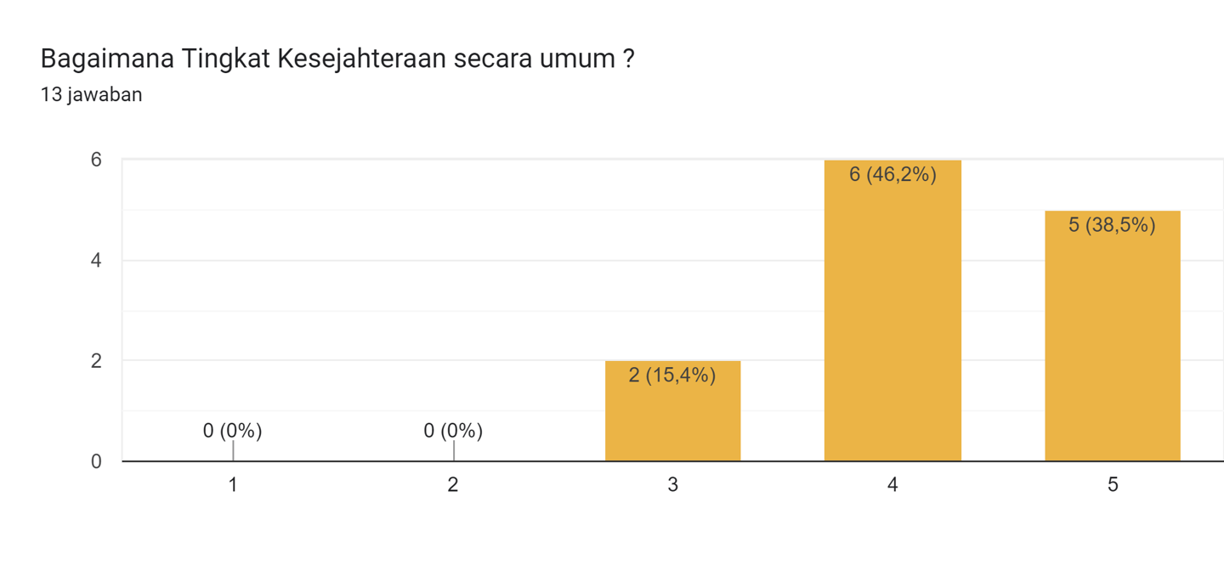Click the chart title "Bagaimana Tingkat Kesejahteraan secara umum ?"
This screenshot has height=587, width=1224.
tap(337, 59)
